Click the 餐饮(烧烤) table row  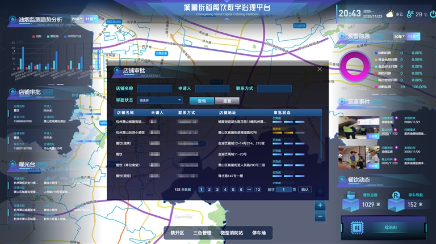pos(217,143)
